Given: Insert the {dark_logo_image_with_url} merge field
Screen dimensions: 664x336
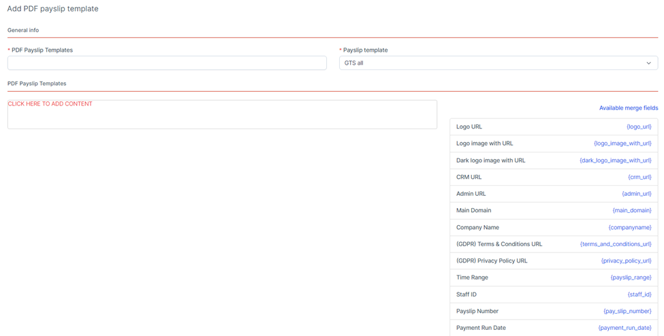Looking at the screenshot, I should tap(615, 161).
